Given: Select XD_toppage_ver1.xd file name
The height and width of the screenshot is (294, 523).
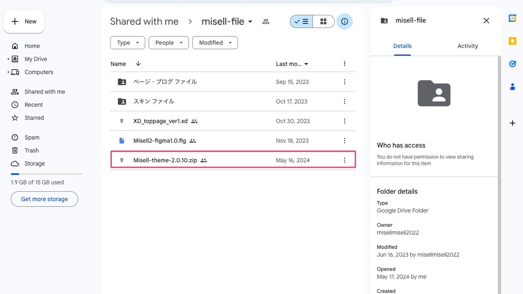Looking at the screenshot, I should tap(160, 121).
